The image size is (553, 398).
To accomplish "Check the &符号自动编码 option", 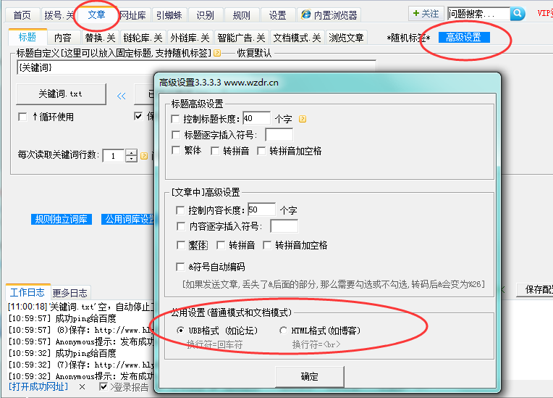I will pyautogui.click(x=181, y=267).
